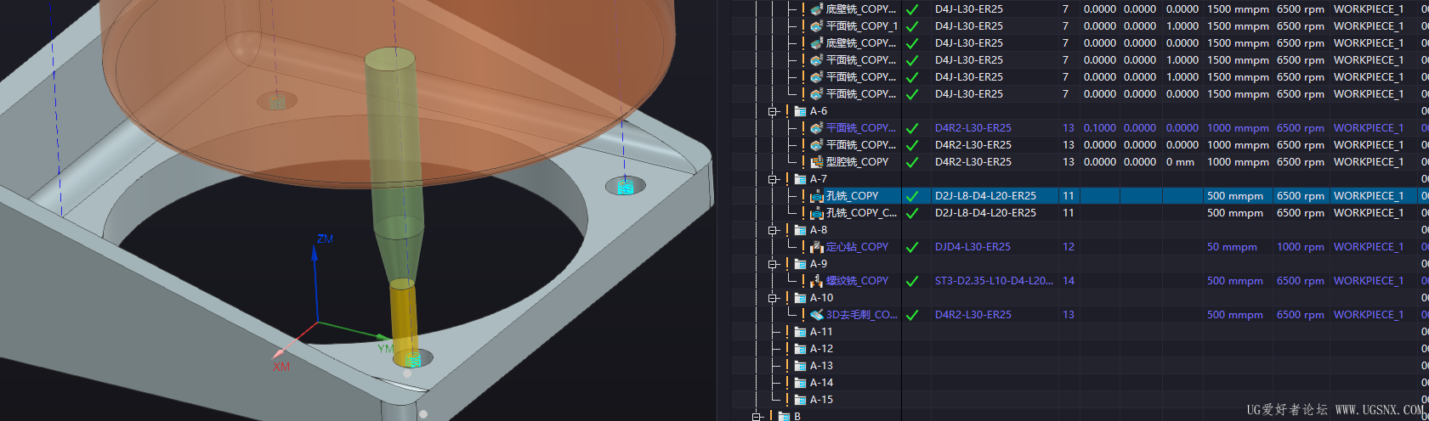Click green checkmark of 平面铣_COPY_1 row
This screenshot has width=1429, height=421.
912,26
